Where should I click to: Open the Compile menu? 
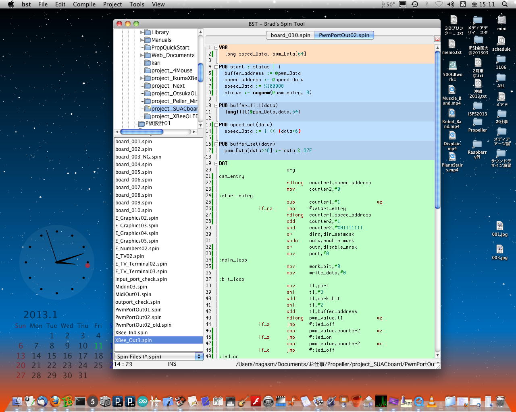click(84, 4)
